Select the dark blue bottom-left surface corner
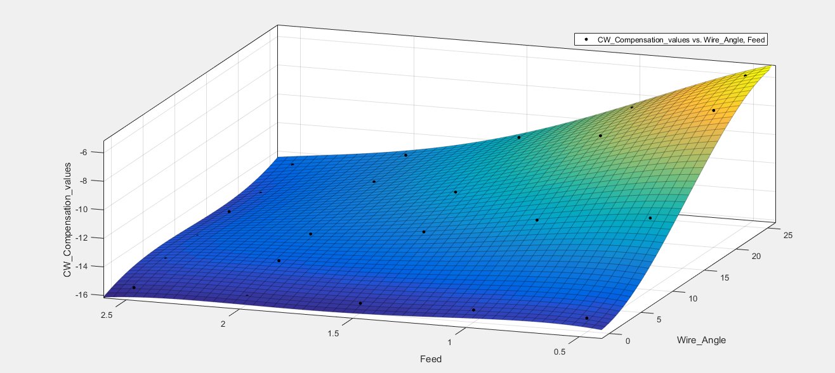 tap(107, 294)
